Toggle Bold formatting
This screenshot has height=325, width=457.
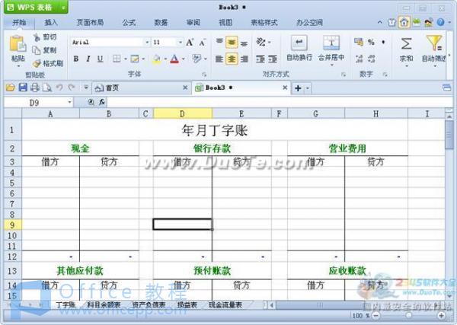76,59
